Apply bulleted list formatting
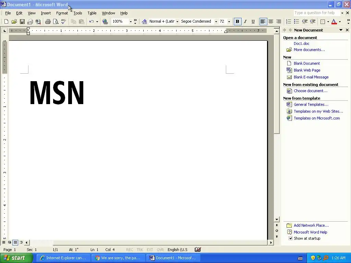Screen dimensions: 351x263 [296, 22]
